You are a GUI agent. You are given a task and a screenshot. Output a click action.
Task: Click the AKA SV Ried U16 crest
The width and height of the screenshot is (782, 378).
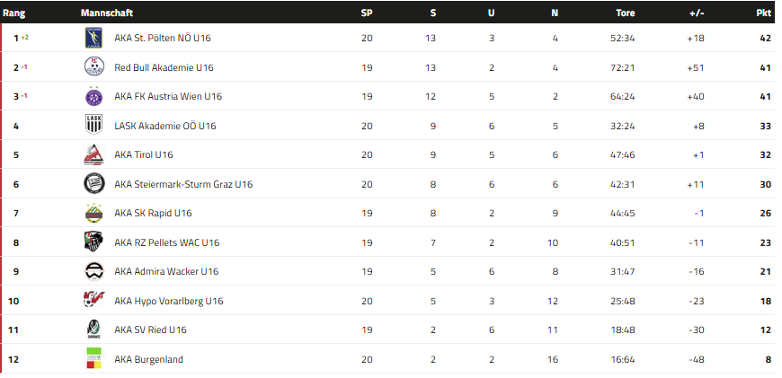(93, 330)
